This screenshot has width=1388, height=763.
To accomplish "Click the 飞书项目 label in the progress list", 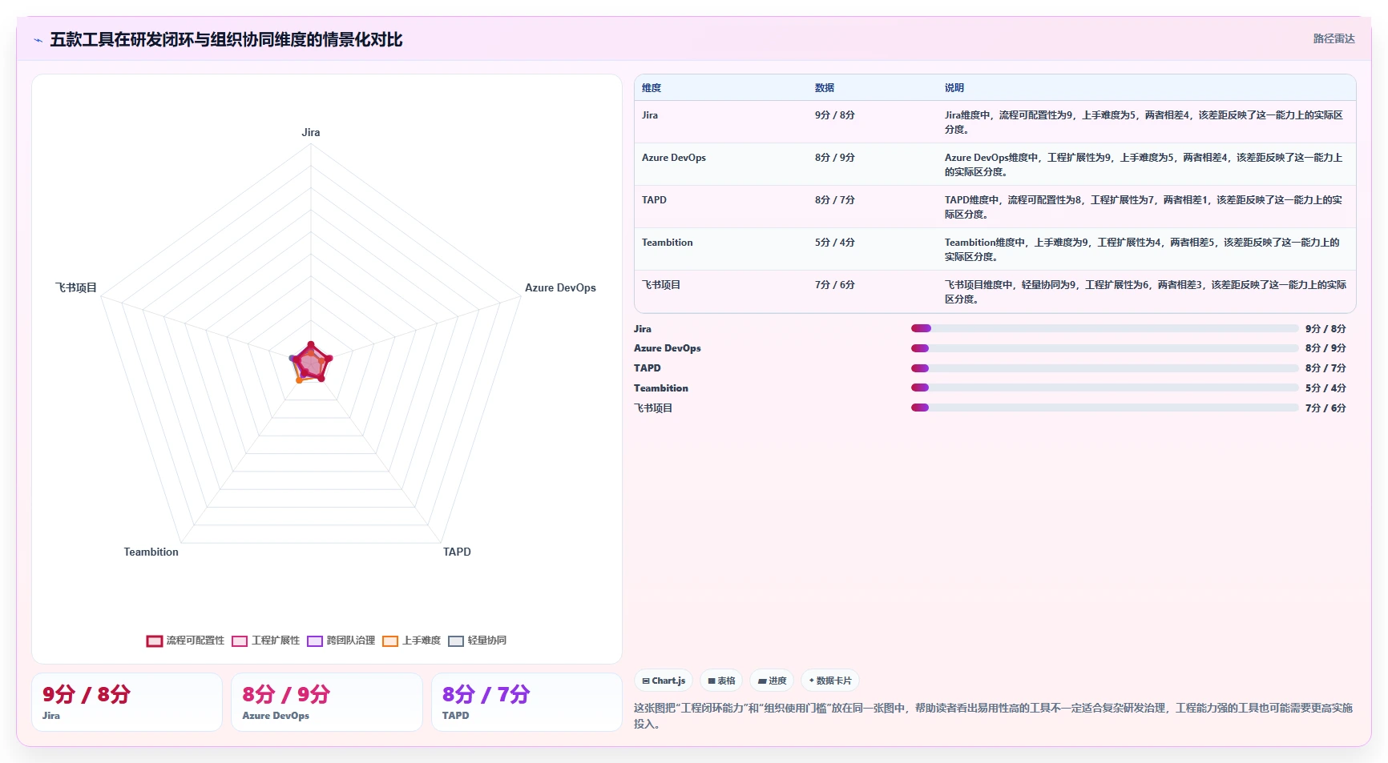I will point(653,408).
